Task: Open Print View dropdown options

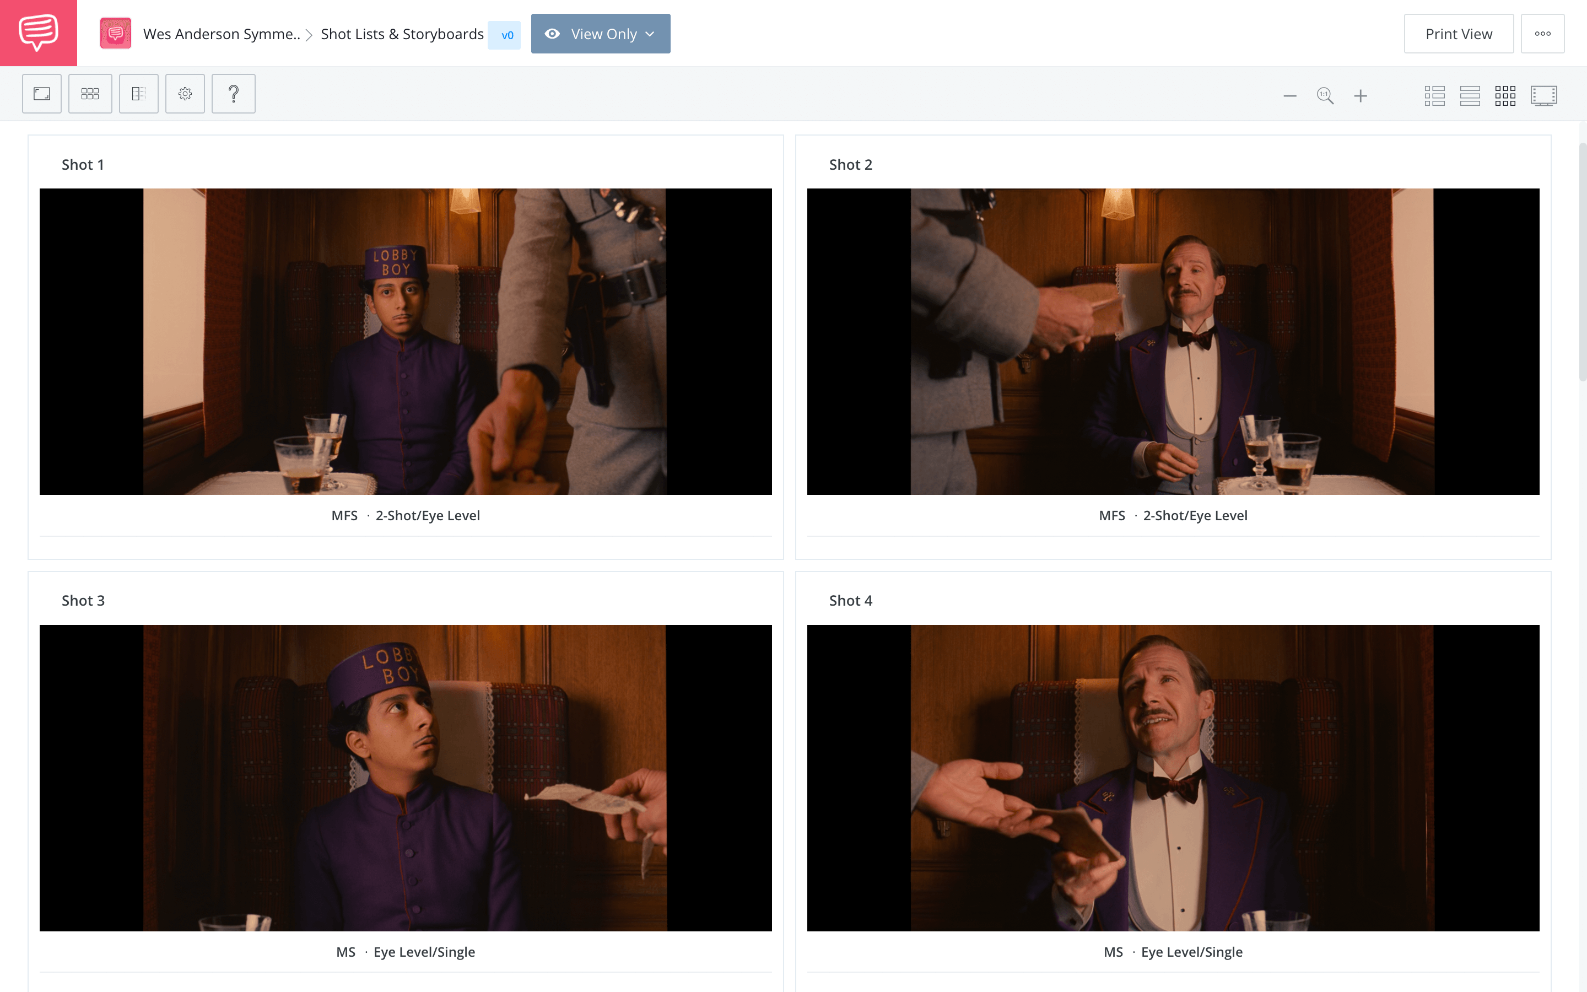Action: 1542,33
